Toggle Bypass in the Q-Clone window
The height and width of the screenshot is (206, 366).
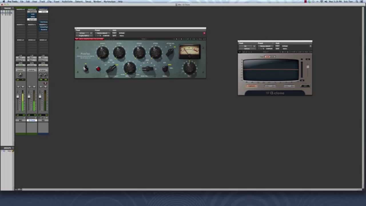point(285,46)
